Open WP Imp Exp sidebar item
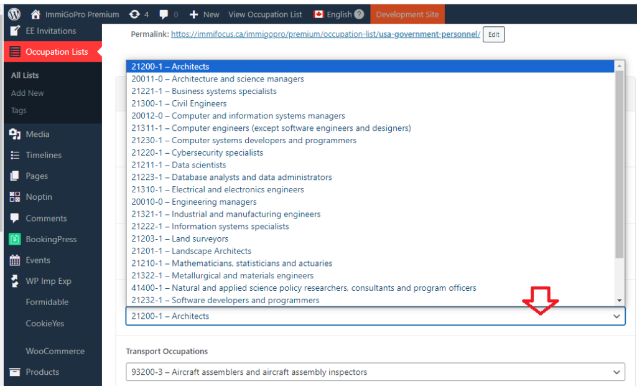This screenshot has width=637, height=386. 48,281
